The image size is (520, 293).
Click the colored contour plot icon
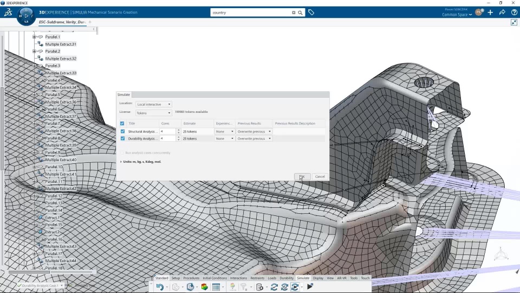205,287
